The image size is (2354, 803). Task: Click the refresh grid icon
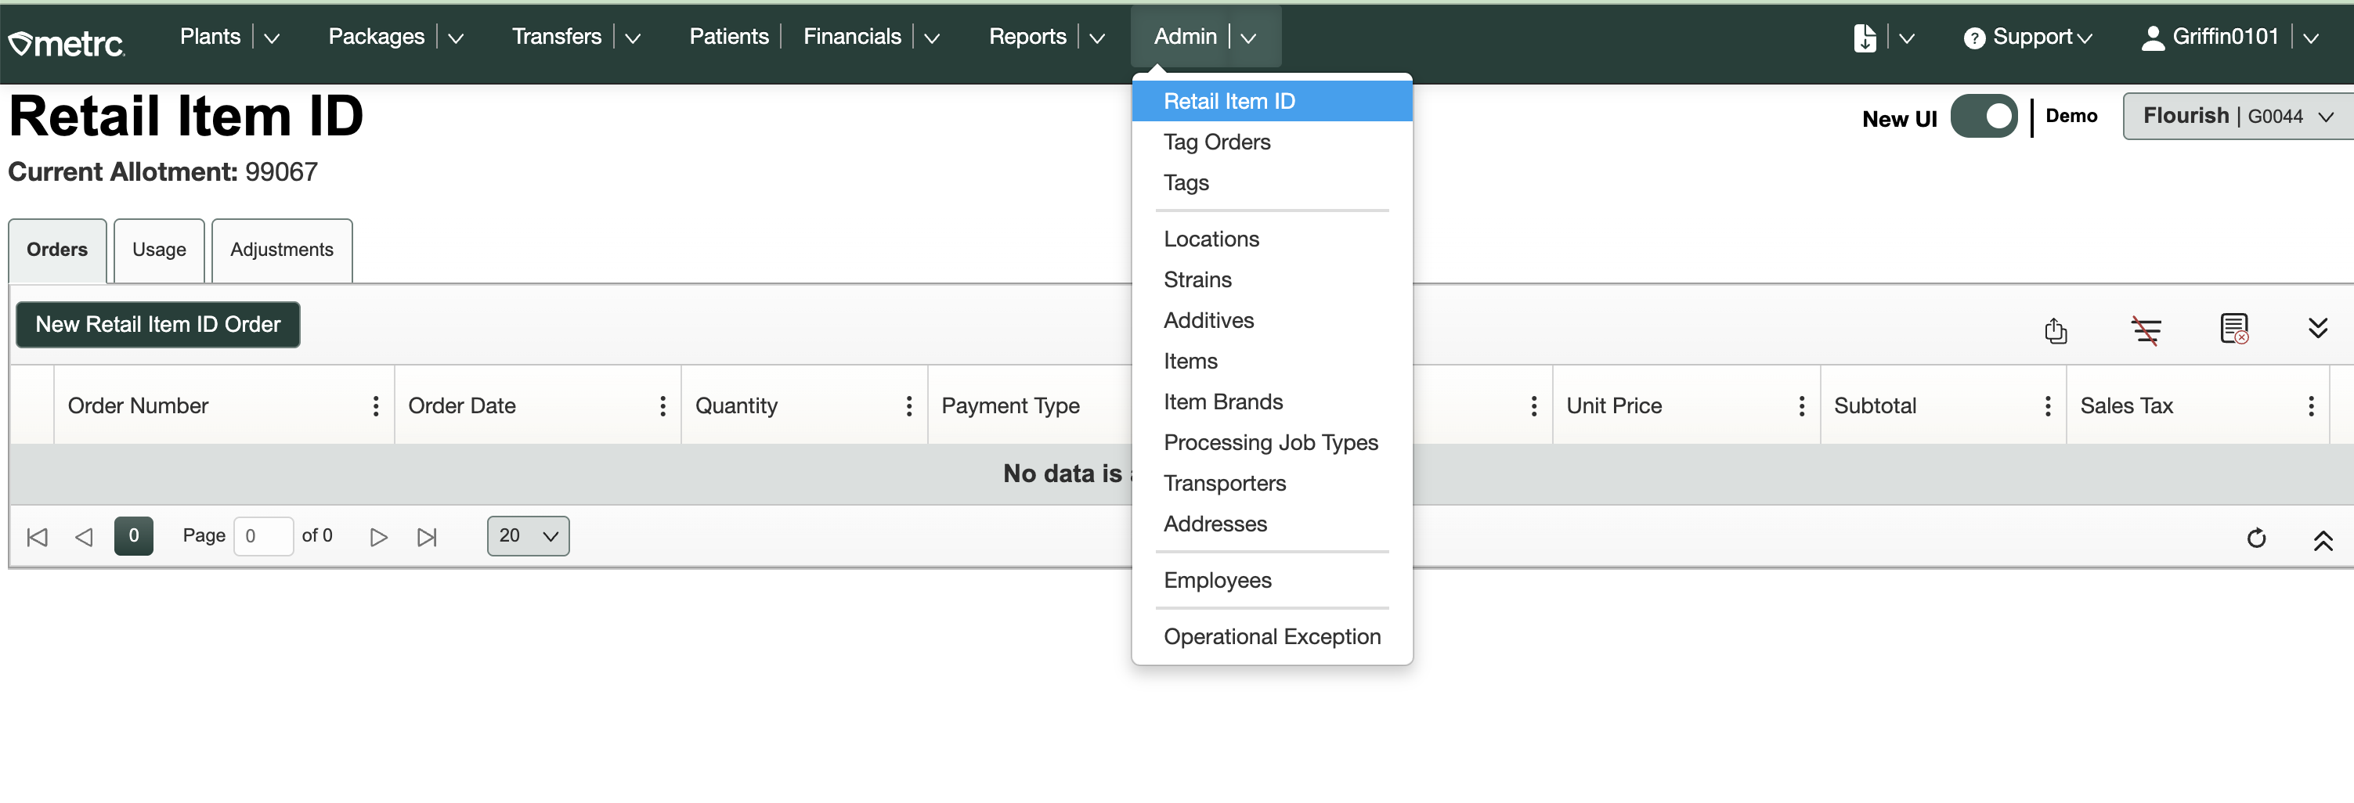2255,538
